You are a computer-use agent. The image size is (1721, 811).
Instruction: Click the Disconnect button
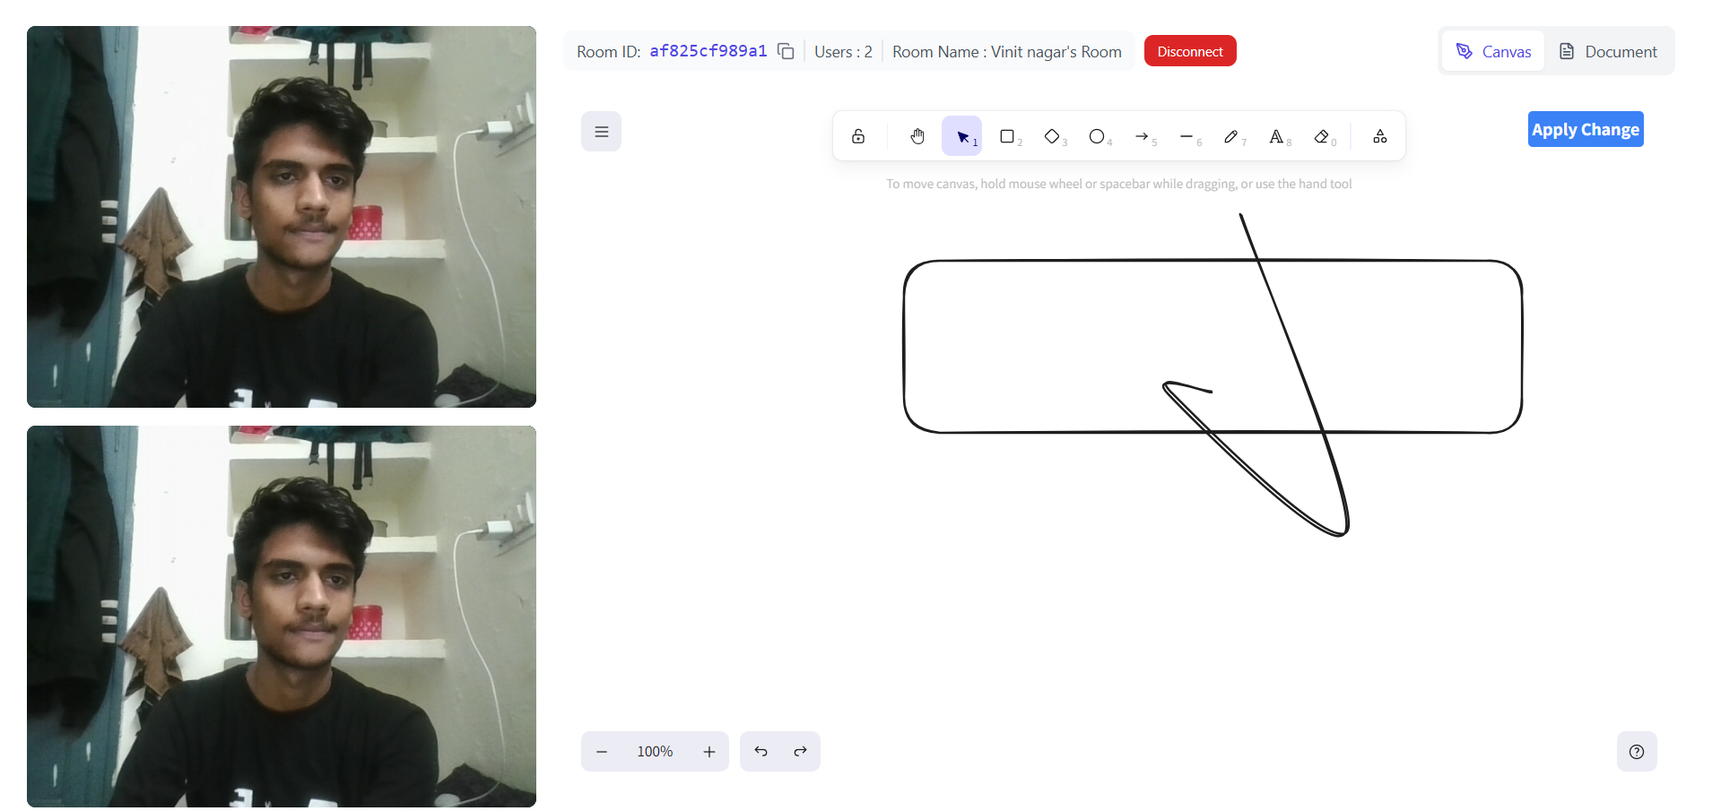click(1190, 51)
